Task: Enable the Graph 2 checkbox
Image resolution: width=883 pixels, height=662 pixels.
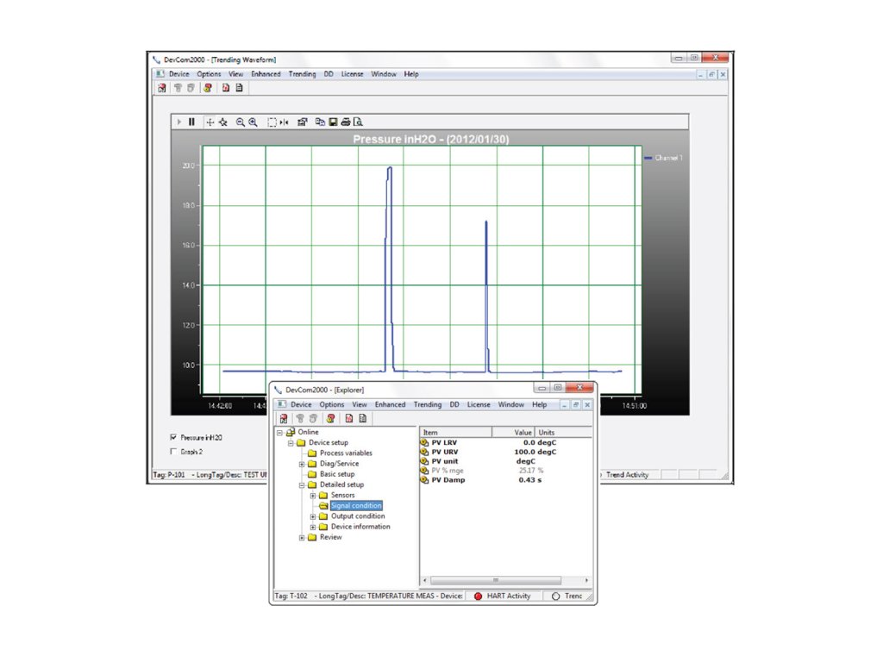Action: [174, 451]
